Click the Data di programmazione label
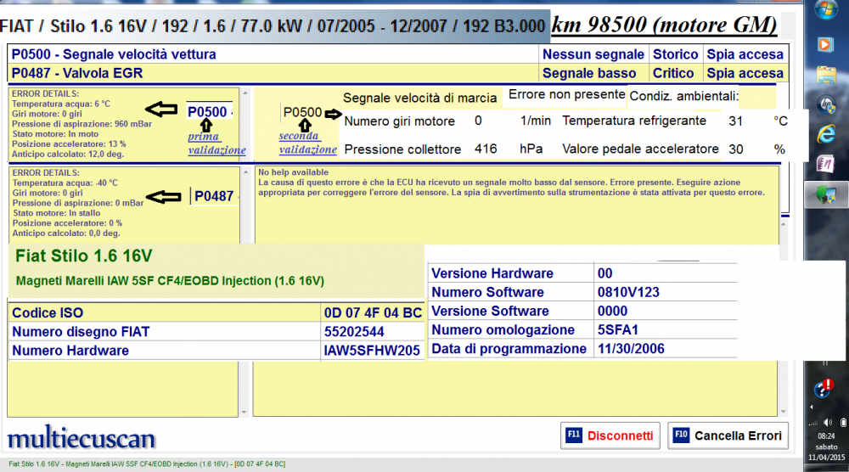This screenshot has height=472, width=849. click(x=509, y=349)
